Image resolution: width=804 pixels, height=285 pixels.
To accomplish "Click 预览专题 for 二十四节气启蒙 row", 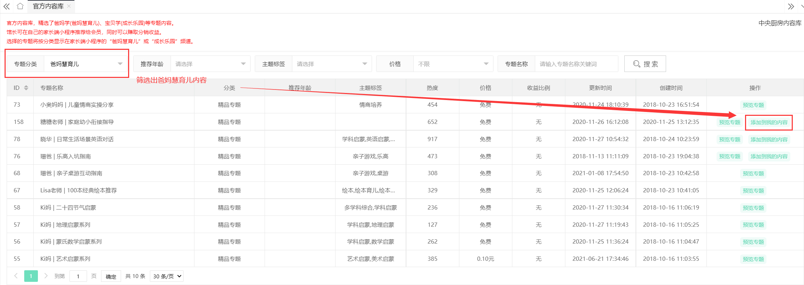I will (753, 208).
